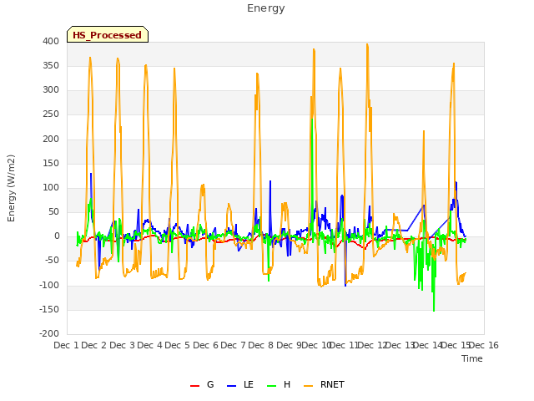Click the Dec 6 x-axis label
This screenshot has width=534, height=401.
pos(206,345)
